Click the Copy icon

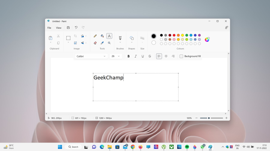(x=58, y=43)
